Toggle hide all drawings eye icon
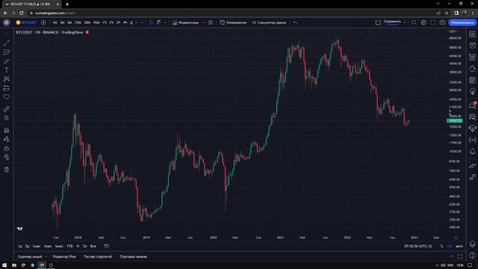Screen dimensions: 478x269 coord(7,158)
